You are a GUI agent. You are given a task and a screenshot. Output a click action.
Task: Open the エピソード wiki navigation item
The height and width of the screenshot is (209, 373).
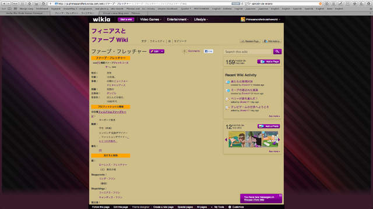pos(180,41)
